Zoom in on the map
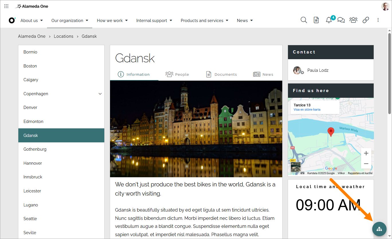 tap(366, 153)
